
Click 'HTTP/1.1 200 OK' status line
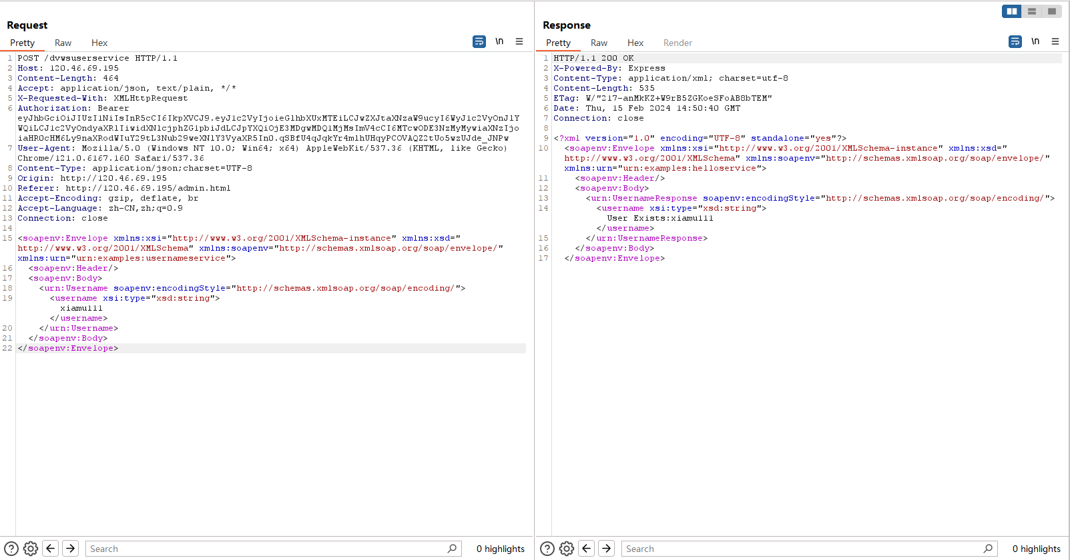593,58
